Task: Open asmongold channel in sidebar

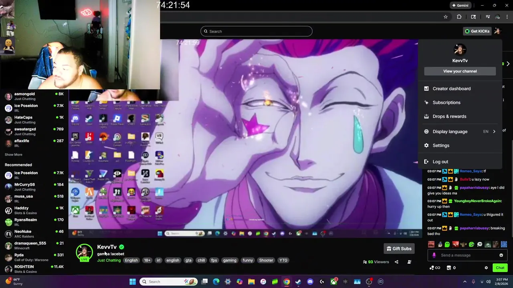Action: pos(34,96)
